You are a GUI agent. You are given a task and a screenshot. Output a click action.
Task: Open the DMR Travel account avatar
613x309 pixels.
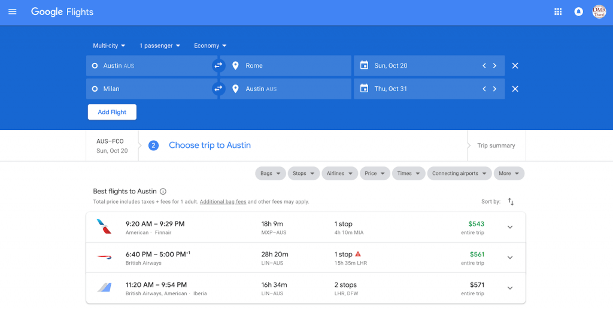coord(599,12)
